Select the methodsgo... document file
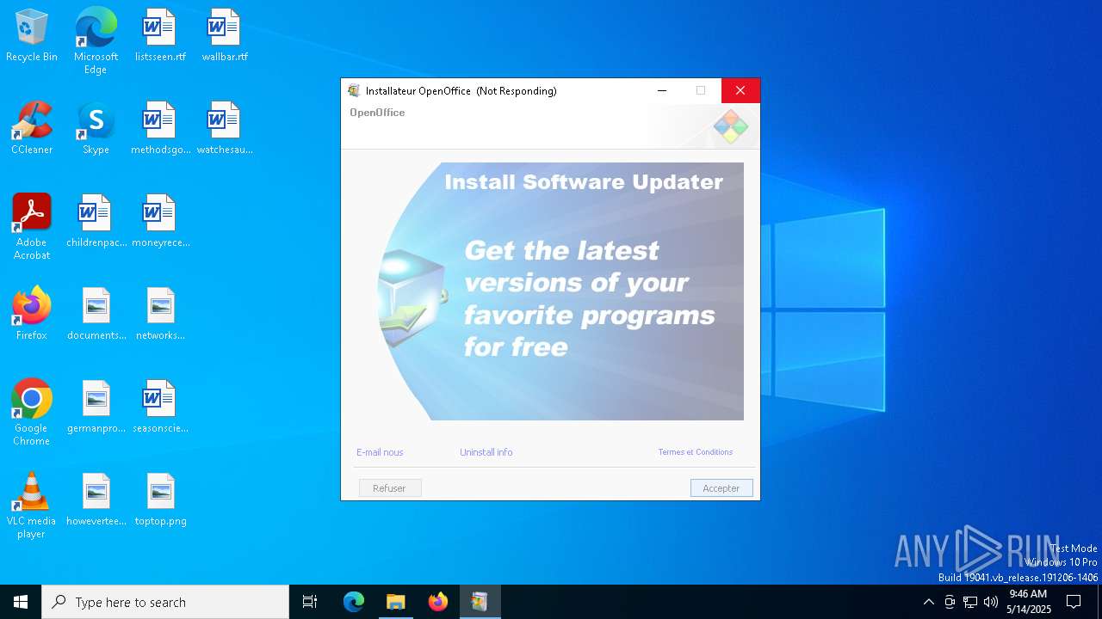This screenshot has width=1102, height=619. click(x=160, y=128)
